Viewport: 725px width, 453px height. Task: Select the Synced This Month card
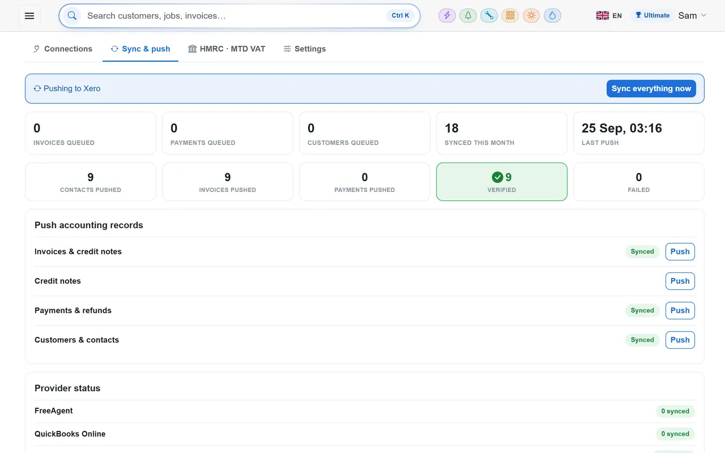tap(502, 133)
